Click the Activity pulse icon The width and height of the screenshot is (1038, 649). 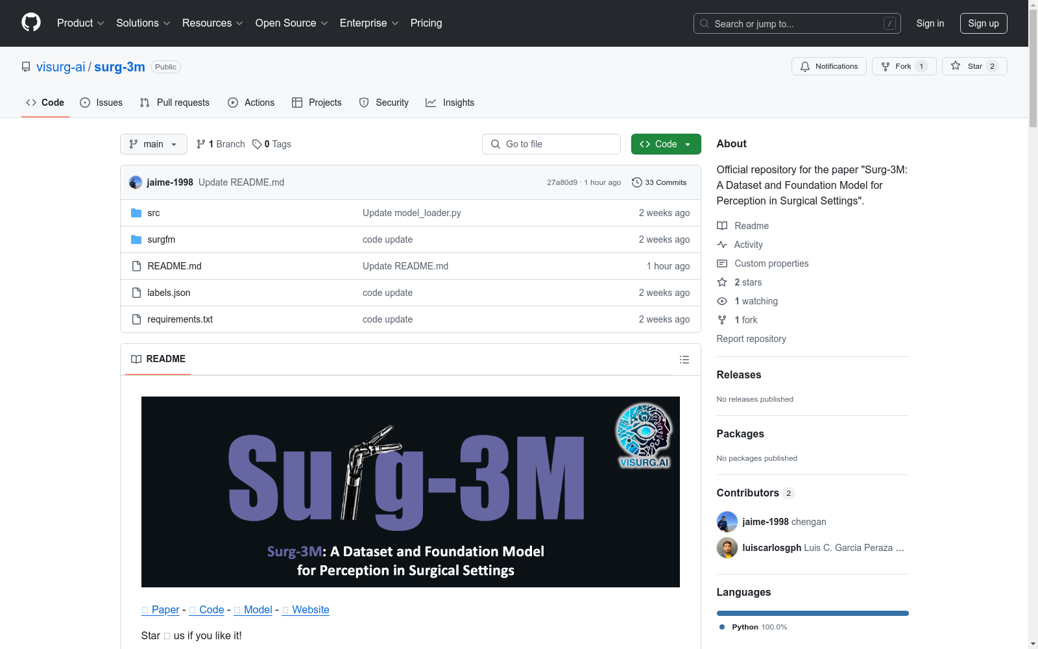point(722,245)
